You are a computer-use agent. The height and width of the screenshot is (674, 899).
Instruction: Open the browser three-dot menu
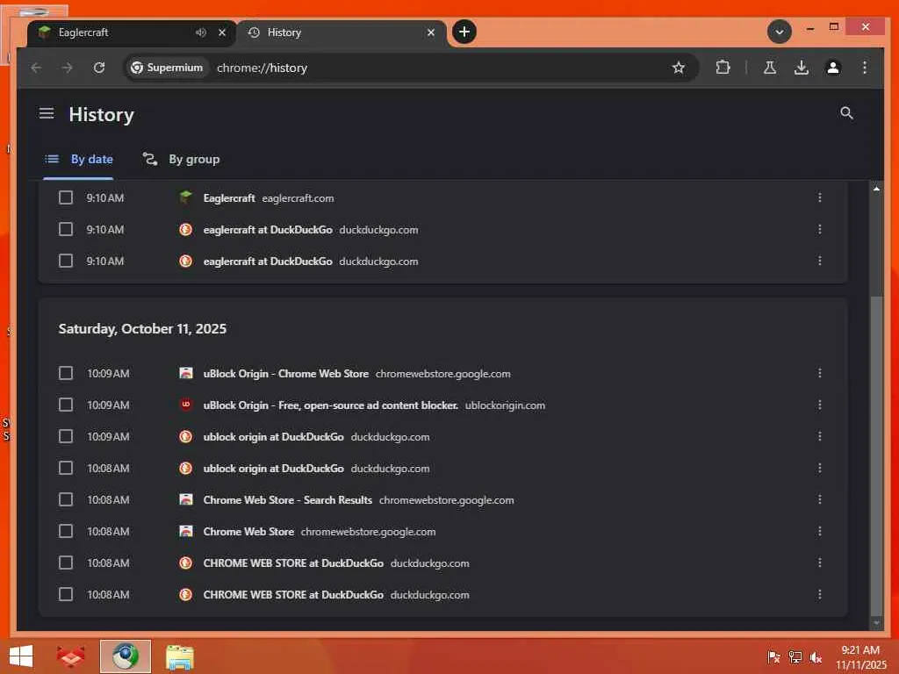pos(865,68)
